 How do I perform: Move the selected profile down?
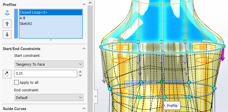7,35
